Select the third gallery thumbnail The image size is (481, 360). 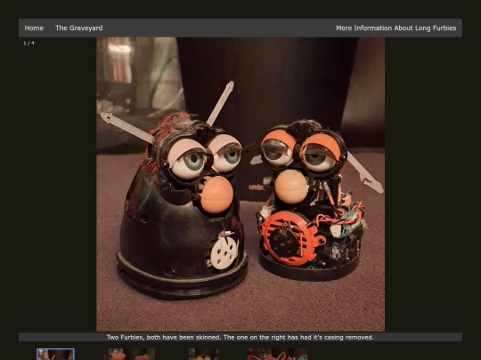click(x=203, y=354)
